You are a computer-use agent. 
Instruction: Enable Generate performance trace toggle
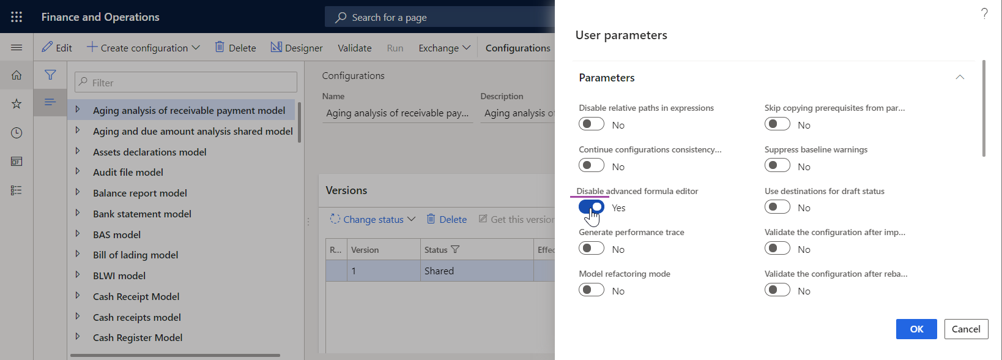592,249
